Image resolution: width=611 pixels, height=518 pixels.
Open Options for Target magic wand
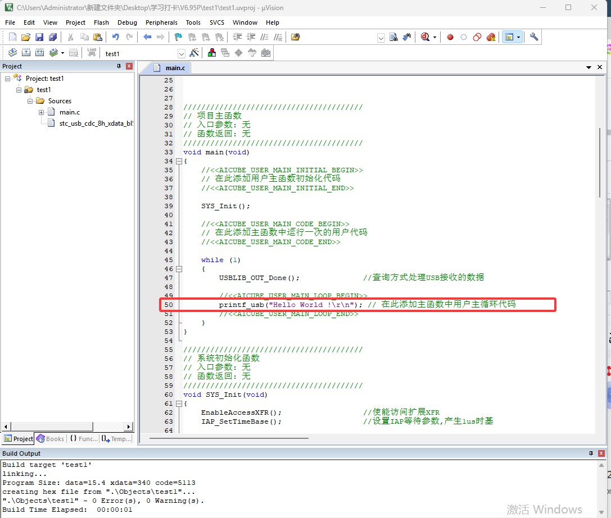click(x=194, y=53)
